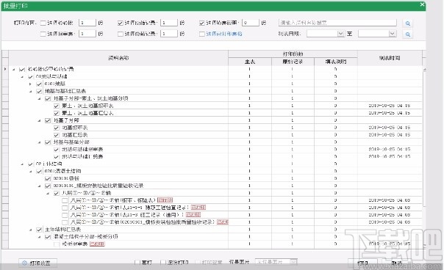The image size is (444, 270).
Task: Click the row indicator arrow at the first row
Action: (5, 69)
